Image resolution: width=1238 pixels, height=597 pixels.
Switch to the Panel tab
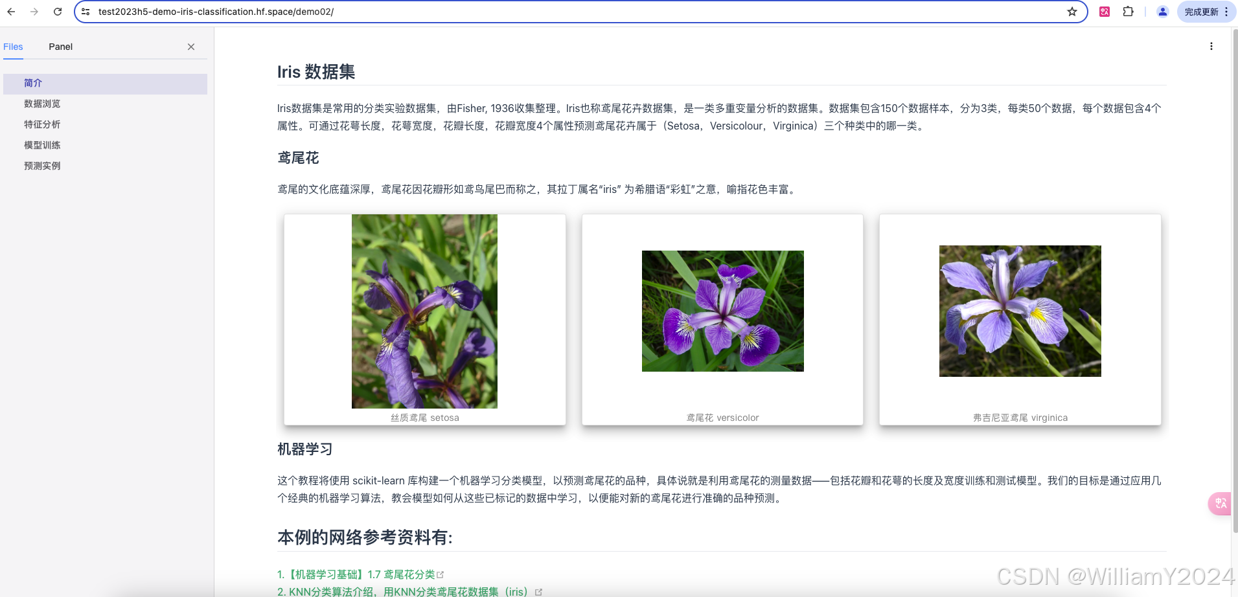[x=61, y=47]
